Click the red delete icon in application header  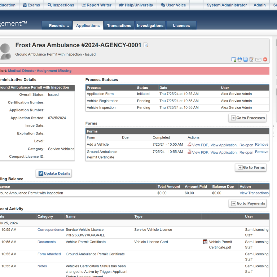tap(265, 60)
